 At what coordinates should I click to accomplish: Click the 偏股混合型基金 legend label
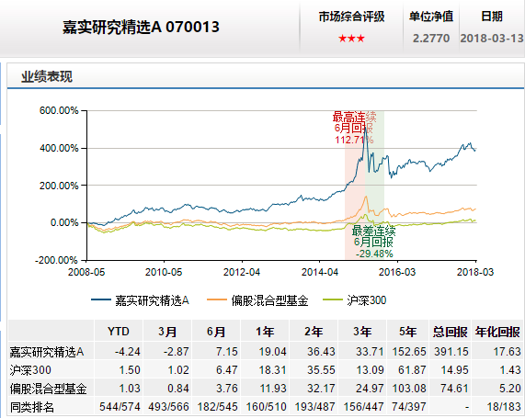269,300
